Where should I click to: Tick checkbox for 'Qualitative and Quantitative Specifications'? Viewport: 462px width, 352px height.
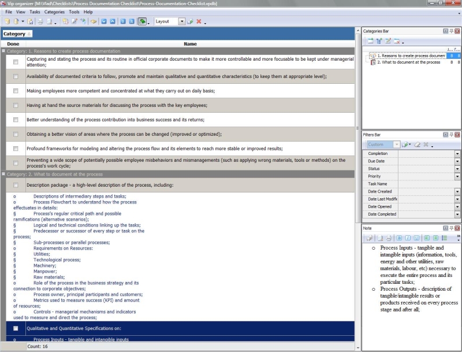pos(16,328)
